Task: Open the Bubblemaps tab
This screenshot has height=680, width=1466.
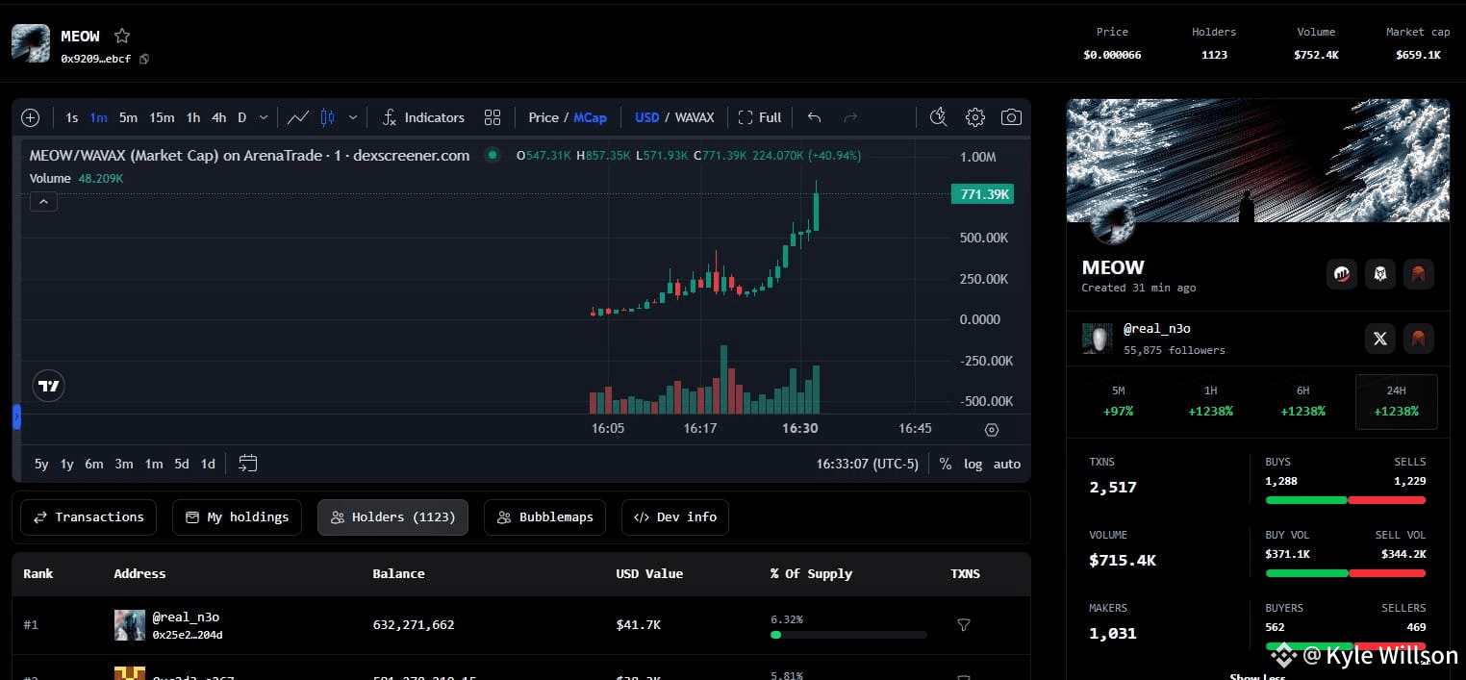Action: pyautogui.click(x=545, y=517)
